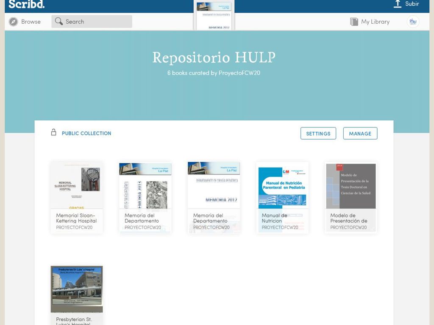Open Manual de Nutrición Parenteral cover
Image resolution: width=434 pixels, height=325 pixels.
[x=282, y=185]
